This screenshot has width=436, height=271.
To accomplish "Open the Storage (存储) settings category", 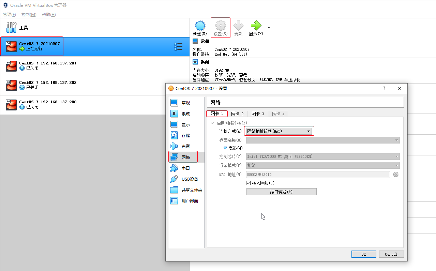I will [186, 135].
